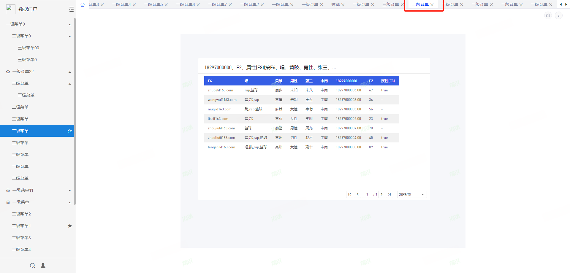Switch to the 二级菜单7 tab
The height and width of the screenshot is (273, 570).
217,4
